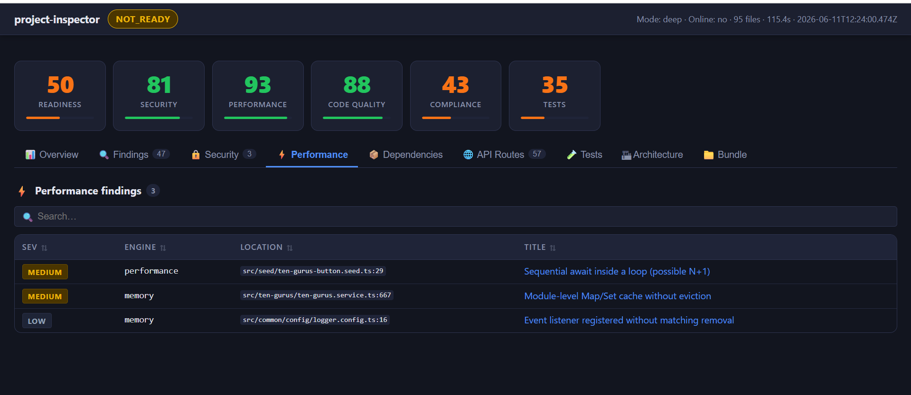Viewport: 911px width, 395px height.
Task: Click location src/seed/ten-gurus-button.seed.ts:29
Action: click(x=313, y=271)
